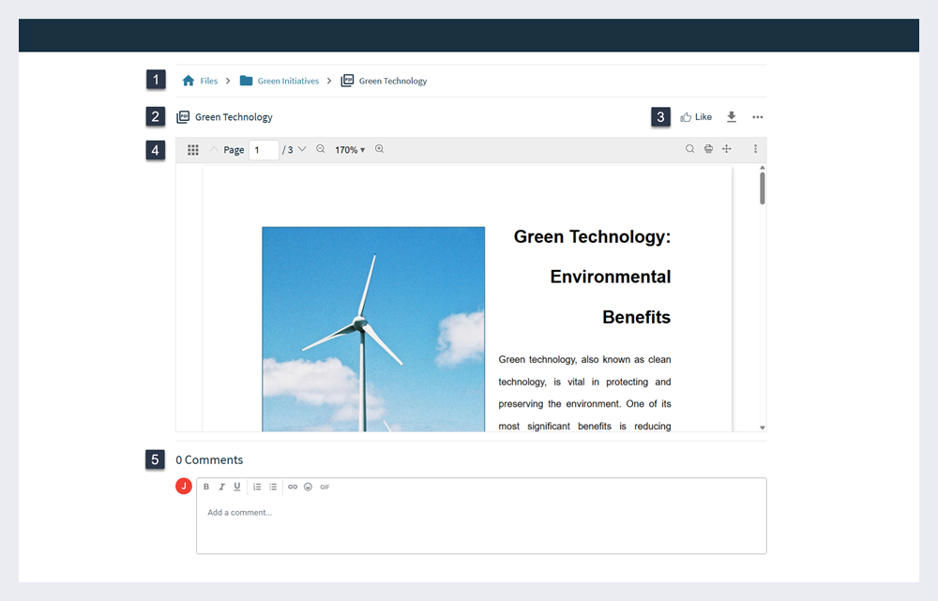Screen dimensions: 938x601
Task: Go to previous page with up chevron
Action: click(214, 149)
